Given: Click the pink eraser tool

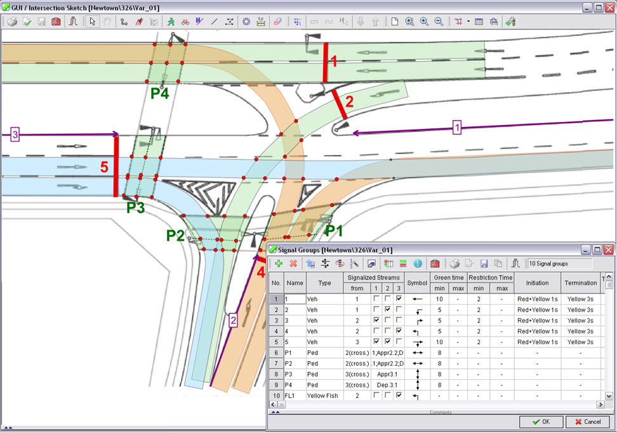Looking at the screenshot, I should [277, 22].
